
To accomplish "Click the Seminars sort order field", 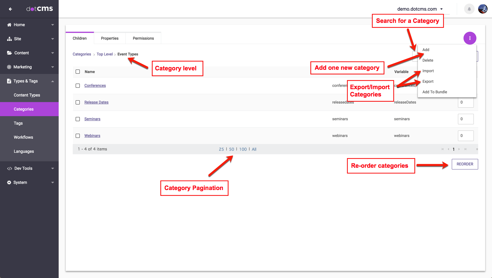I will [465, 119].
